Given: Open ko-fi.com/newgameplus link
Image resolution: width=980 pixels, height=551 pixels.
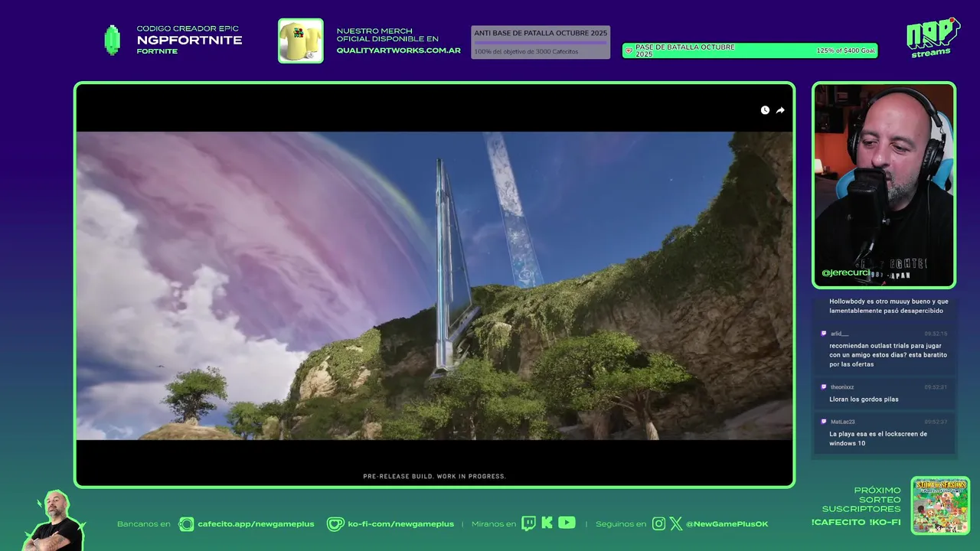Looking at the screenshot, I should (401, 524).
